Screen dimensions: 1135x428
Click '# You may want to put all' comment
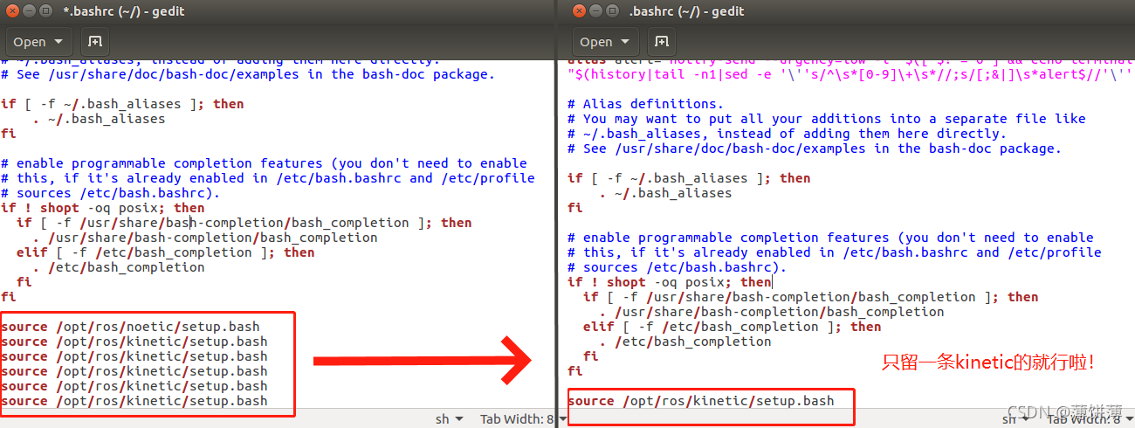pos(827,119)
